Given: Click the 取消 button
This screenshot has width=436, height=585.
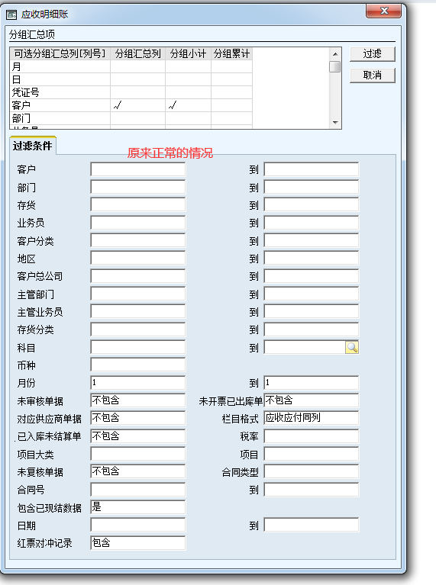Looking at the screenshot, I should coord(372,75).
